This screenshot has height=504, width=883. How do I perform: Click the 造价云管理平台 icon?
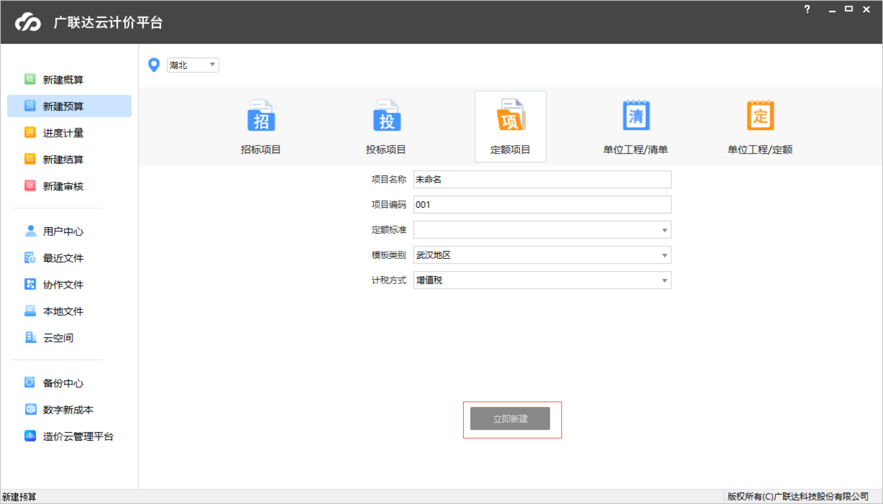click(30, 436)
